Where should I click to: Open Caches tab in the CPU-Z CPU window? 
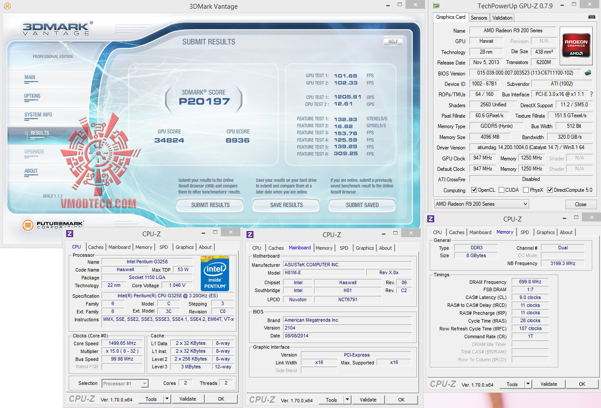(x=95, y=247)
